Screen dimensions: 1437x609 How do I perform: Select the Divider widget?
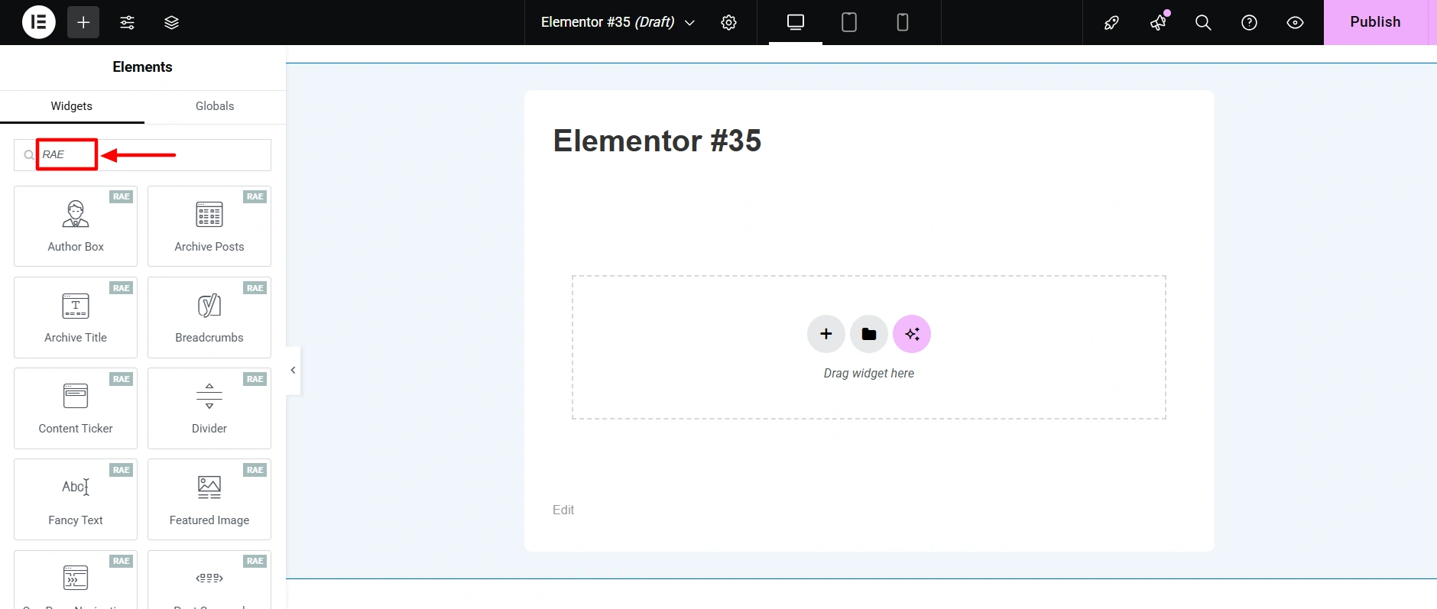209,408
